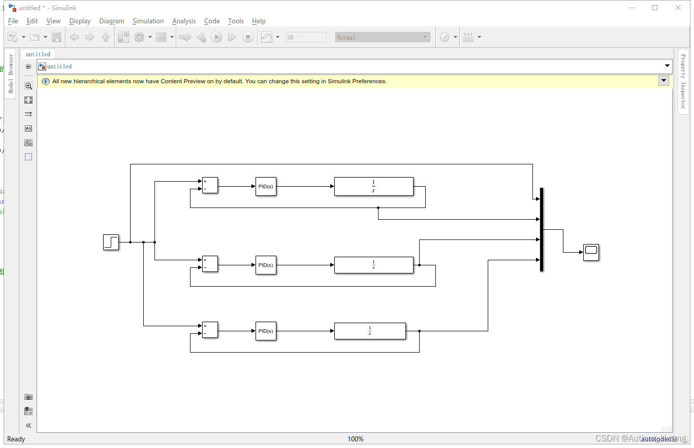Expand the Open recent files arrow
This screenshot has height=448, width=694.
click(x=45, y=37)
